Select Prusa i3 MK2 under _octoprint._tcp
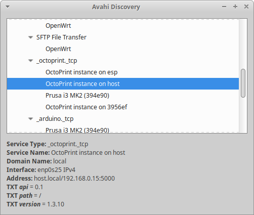The width and height of the screenshot is (254, 215). pos(123,96)
